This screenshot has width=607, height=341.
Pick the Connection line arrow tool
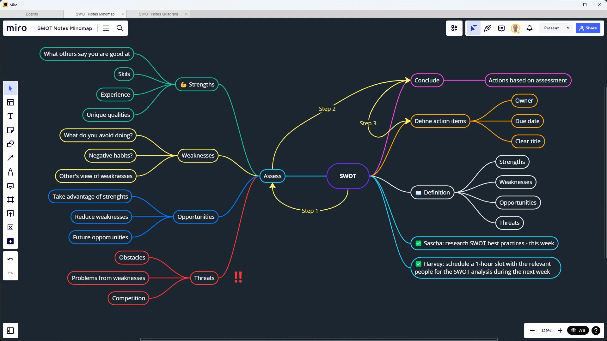10,158
